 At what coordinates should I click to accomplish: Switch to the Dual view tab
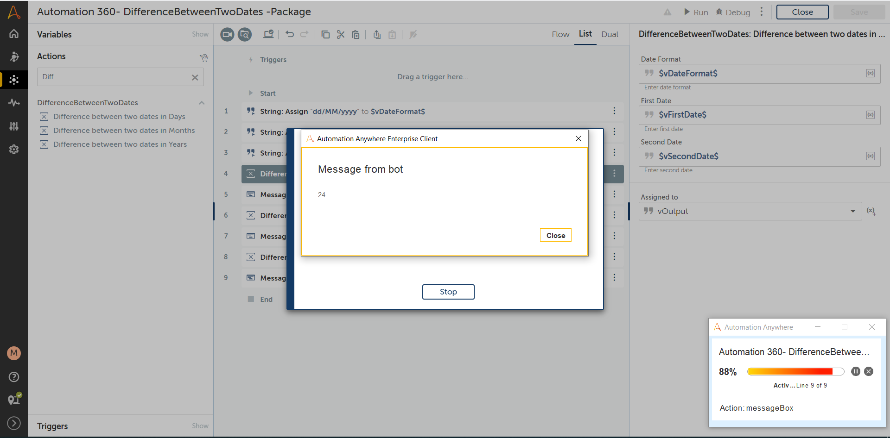click(x=610, y=34)
